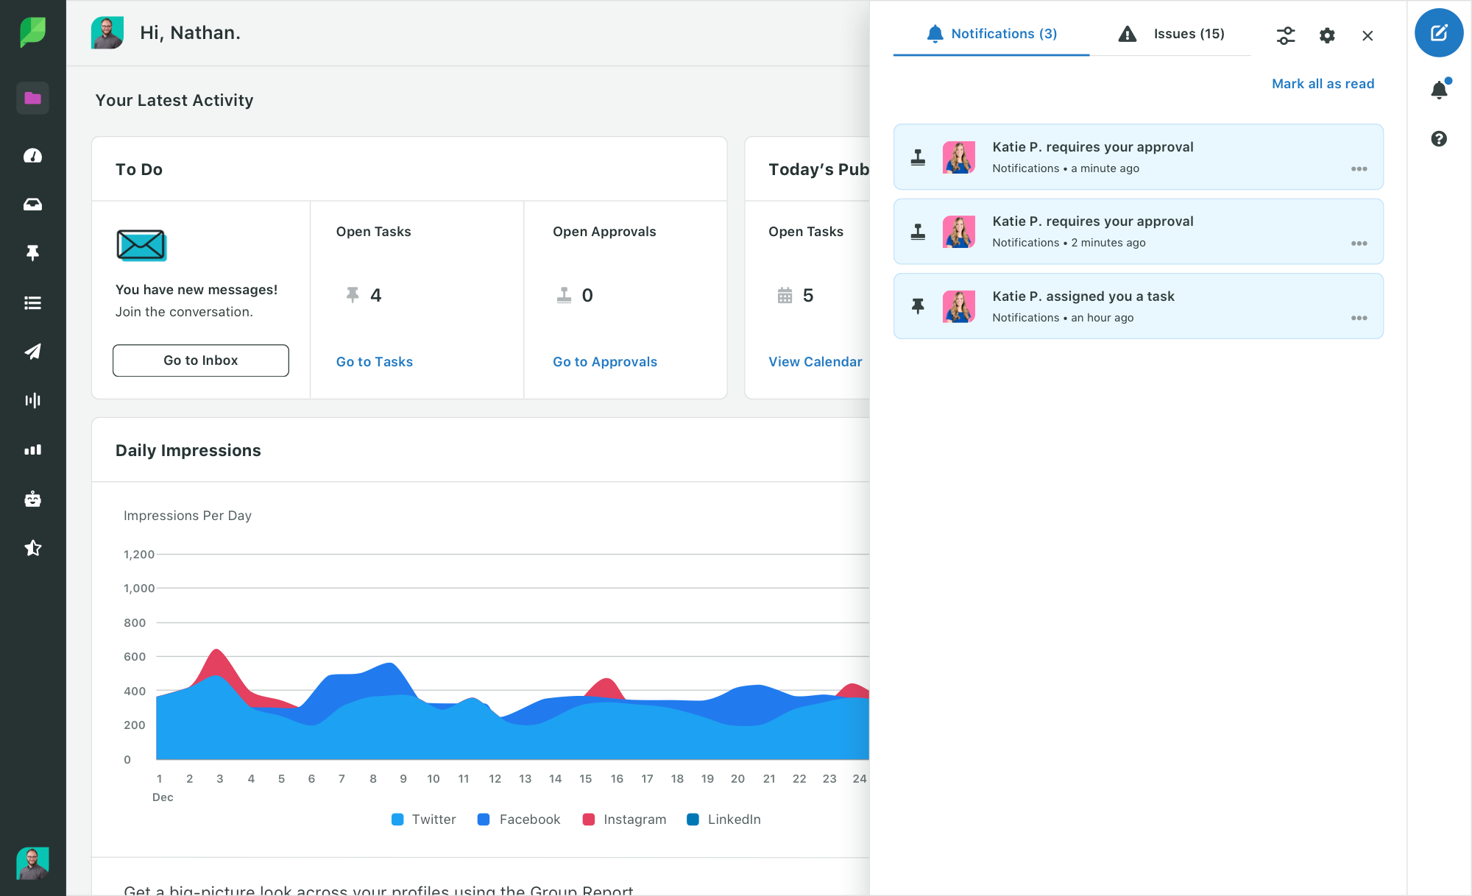
Task: Open the Smart Inbox sidebar icon
Action: click(32, 205)
